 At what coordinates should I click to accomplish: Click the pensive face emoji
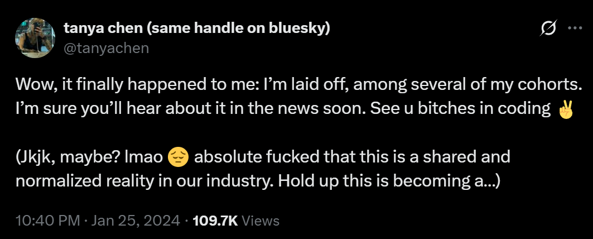coord(176,158)
